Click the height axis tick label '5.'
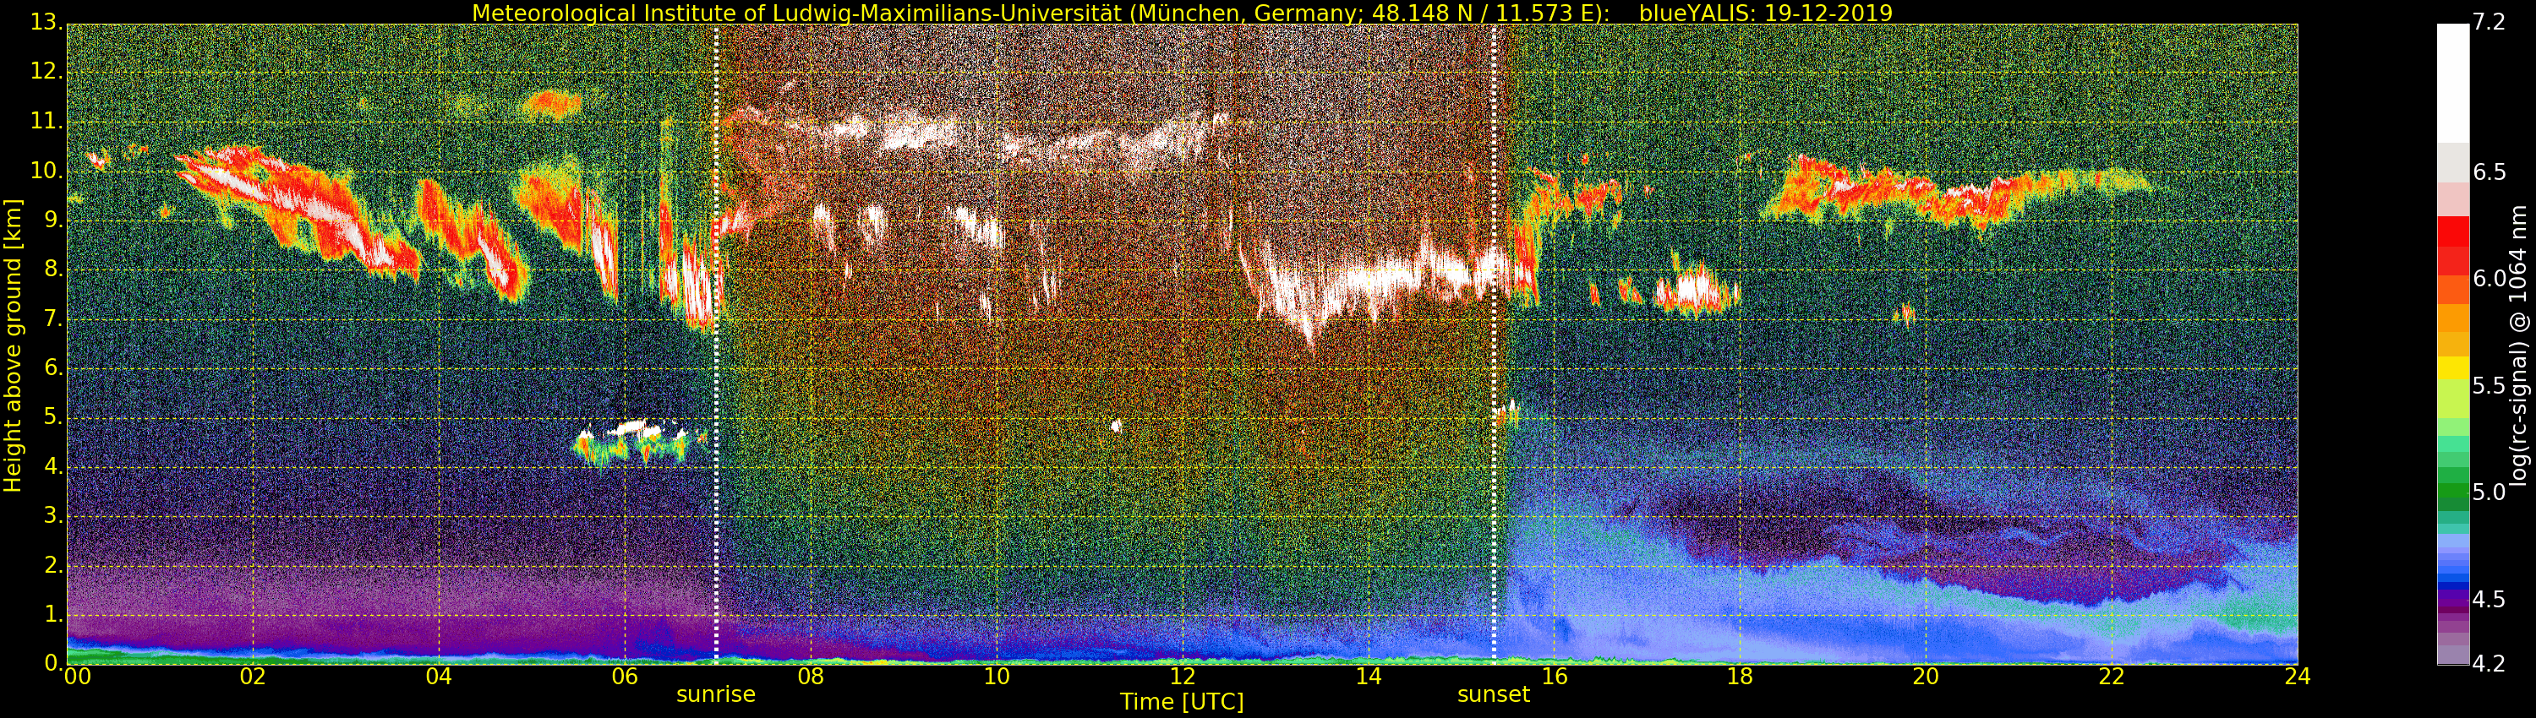 (53, 417)
